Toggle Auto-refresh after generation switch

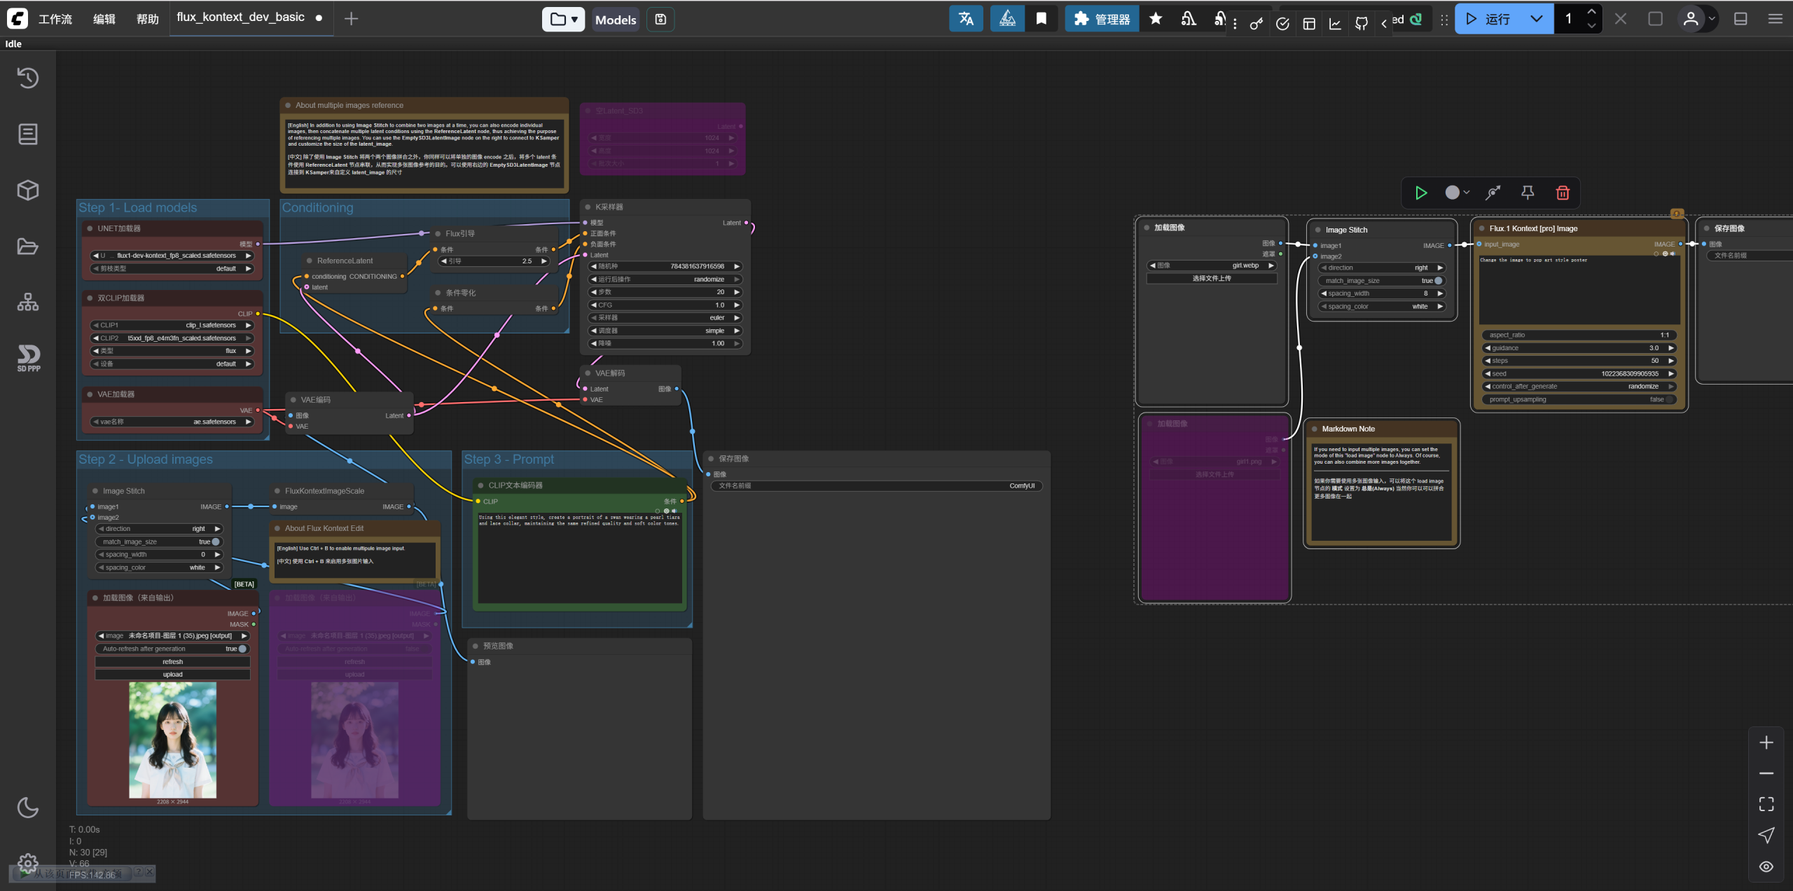[242, 649]
